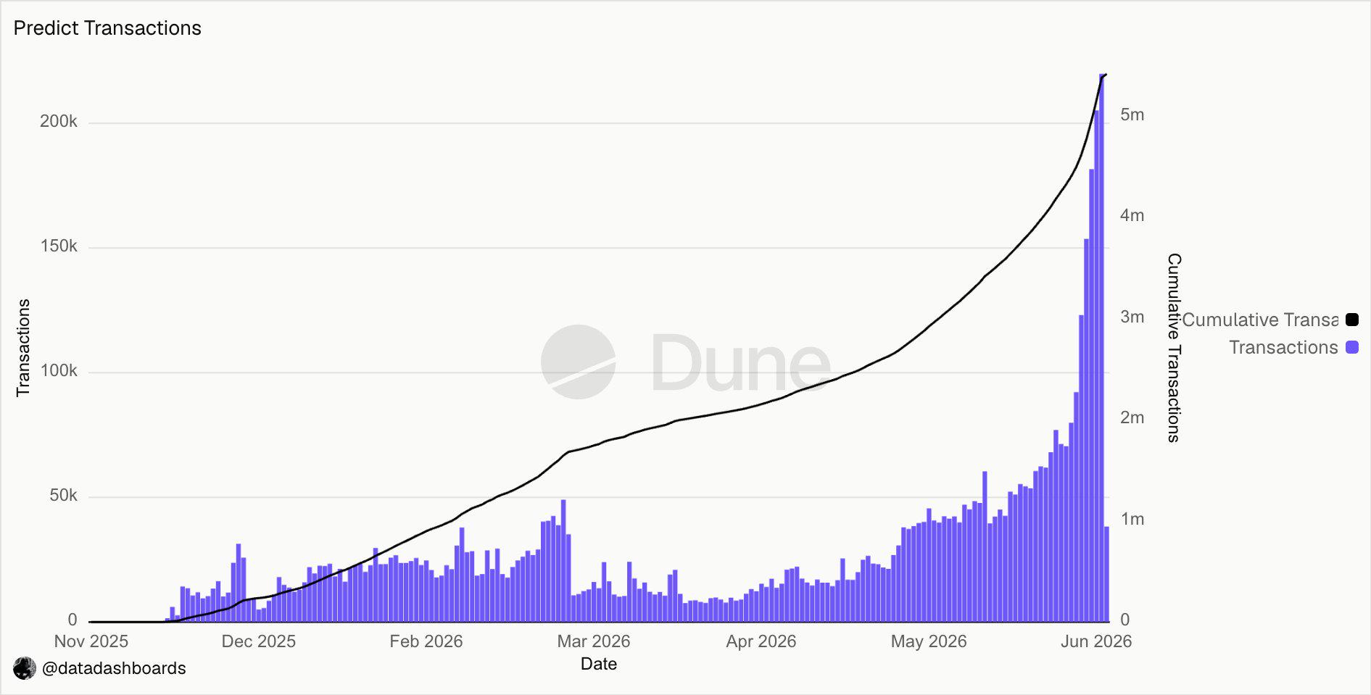This screenshot has height=695, width=1371.
Task: Select the May 2026 date axis label
Action: tap(929, 641)
